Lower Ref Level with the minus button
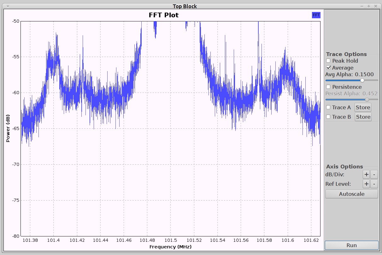This screenshot has width=382, height=255. [x=374, y=184]
